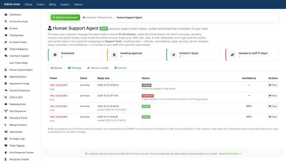Click the 'Ticket was handed to staff earlier' note
The image size is (286, 161).
pyautogui.click(x=158, y=89)
